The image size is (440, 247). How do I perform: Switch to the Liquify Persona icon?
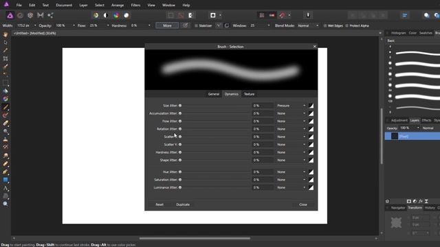pos(20,15)
